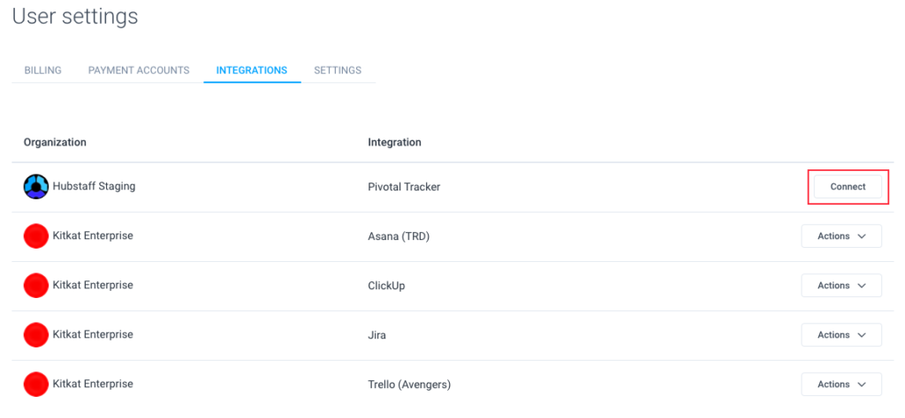The height and width of the screenshot is (418, 905).
Task: Open the Actions dropdown for Asana (TRD)
Action: coord(841,236)
